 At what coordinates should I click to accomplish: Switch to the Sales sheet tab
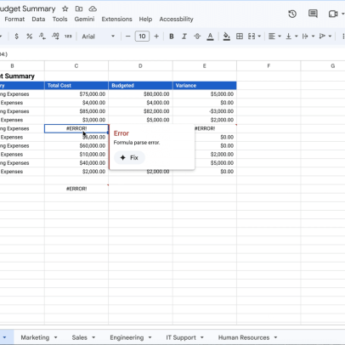pyautogui.click(x=79, y=337)
